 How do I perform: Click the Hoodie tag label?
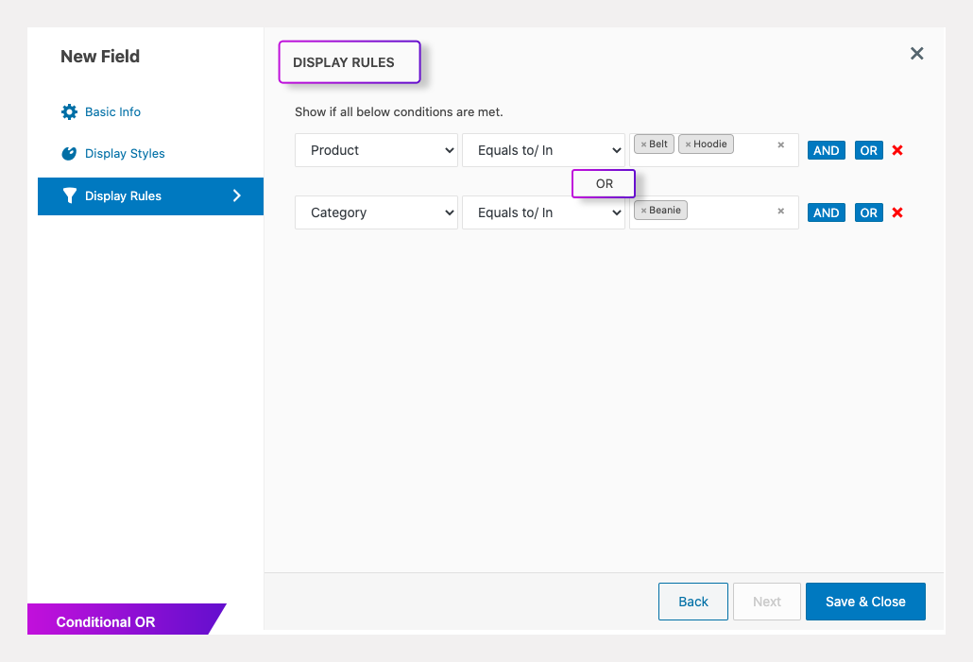coord(709,144)
